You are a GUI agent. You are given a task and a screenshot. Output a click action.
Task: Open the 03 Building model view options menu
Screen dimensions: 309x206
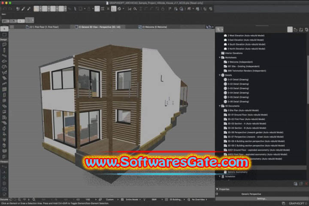tap(176, 200)
